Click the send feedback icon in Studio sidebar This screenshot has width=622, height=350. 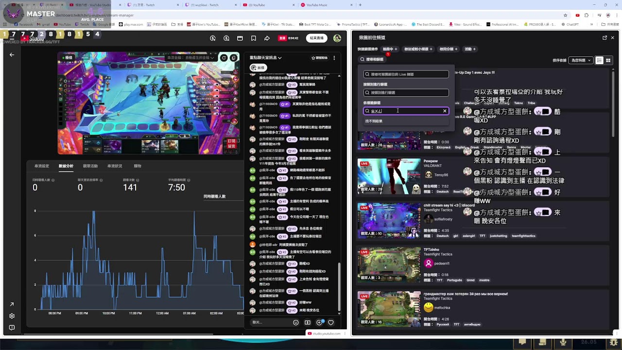pos(12,328)
